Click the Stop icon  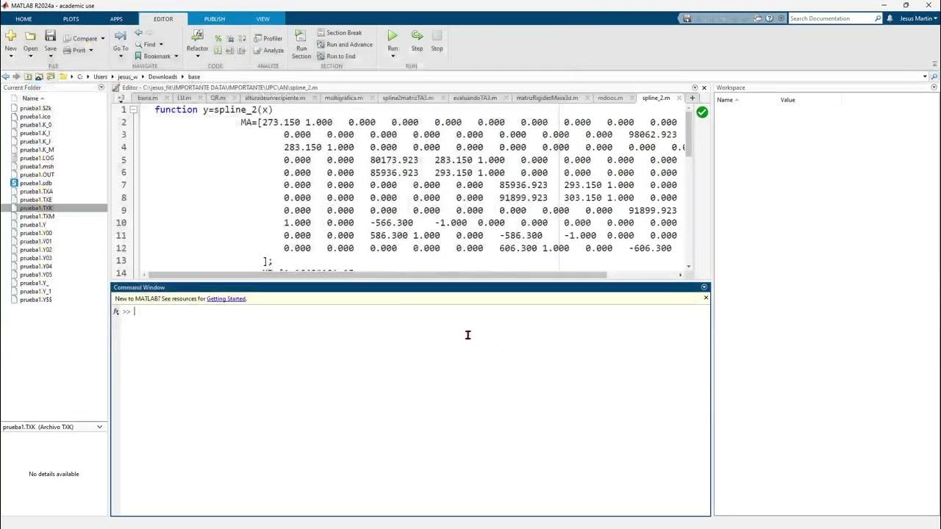[x=437, y=35]
